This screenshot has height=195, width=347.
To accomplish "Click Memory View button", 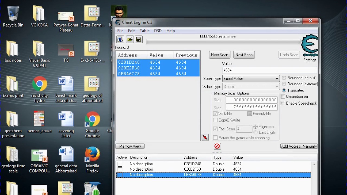I will pos(130,146).
